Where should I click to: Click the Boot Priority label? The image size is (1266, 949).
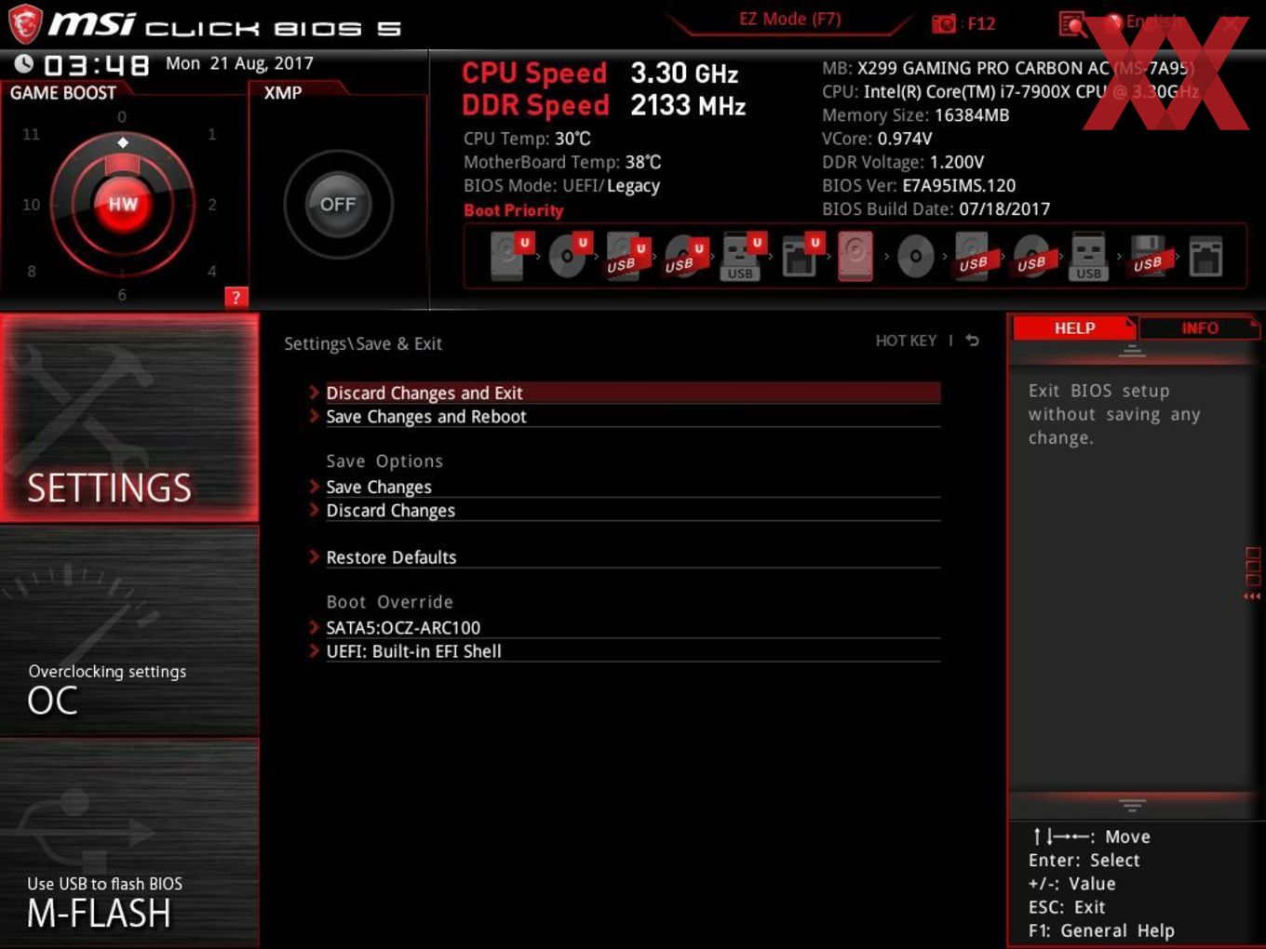click(514, 210)
